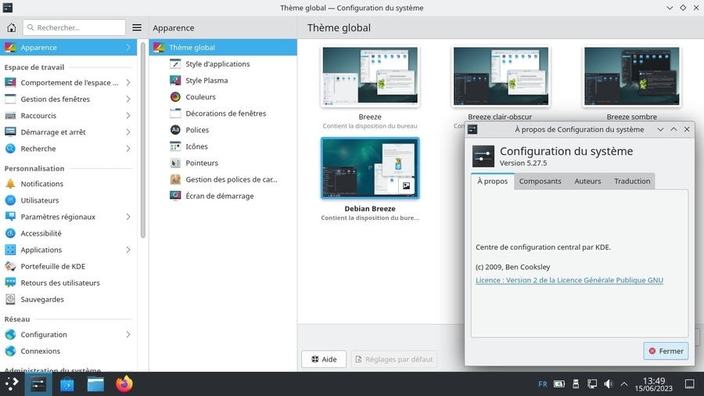704x396 pixels.
Task: Open the Réseau Configuration globe icon
Action: 10,334
